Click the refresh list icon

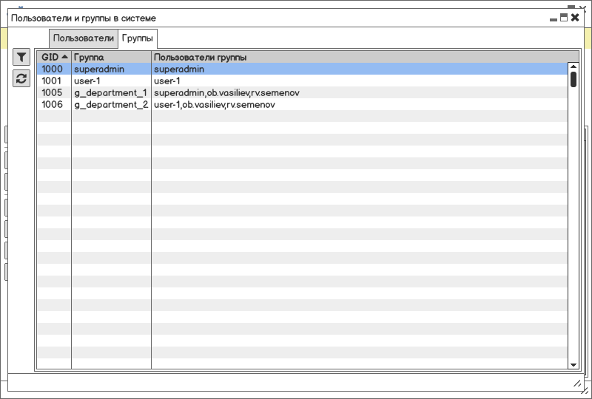(x=21, y=78)
